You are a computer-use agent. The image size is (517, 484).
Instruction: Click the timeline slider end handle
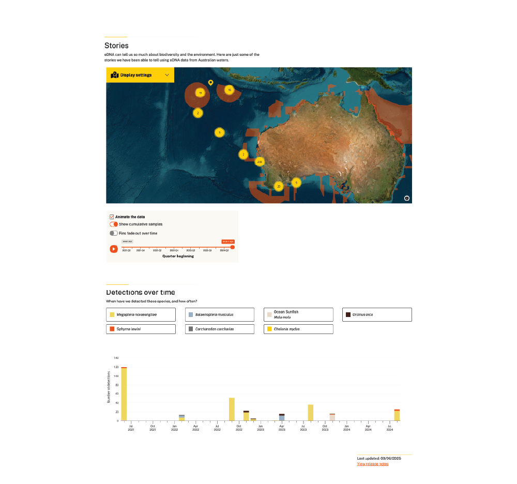[232, 247]
